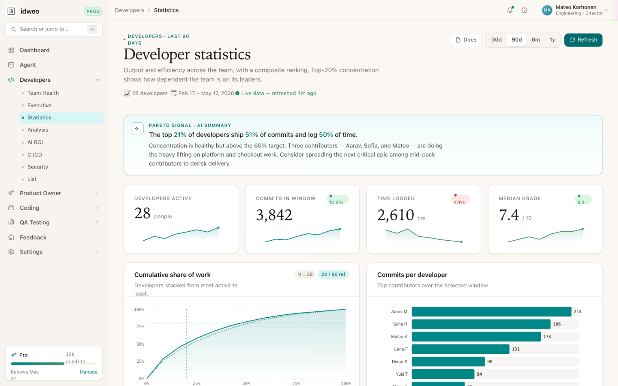Viewport: 618px width, 386px height.
Task: Click the AI summary sparkle icon
Action: [x=137, y=128]
